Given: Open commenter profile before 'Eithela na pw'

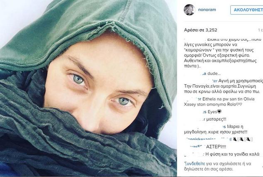Looking at the screenshot, I should tap(193, 99).
